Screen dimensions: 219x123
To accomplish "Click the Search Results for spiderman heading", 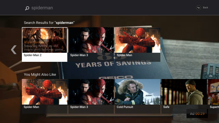I will (x=49, y=23).
